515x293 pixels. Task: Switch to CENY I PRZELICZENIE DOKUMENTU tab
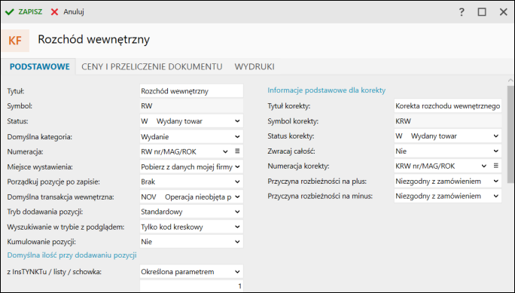coord(152,67)
